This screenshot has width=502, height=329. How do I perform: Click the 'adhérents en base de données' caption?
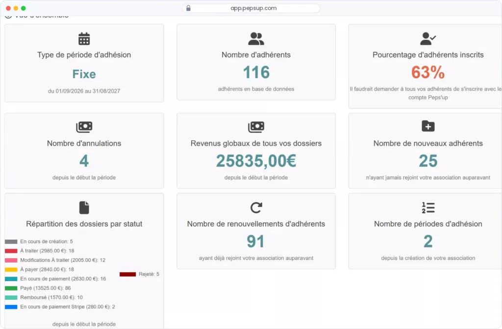[256, 89]
